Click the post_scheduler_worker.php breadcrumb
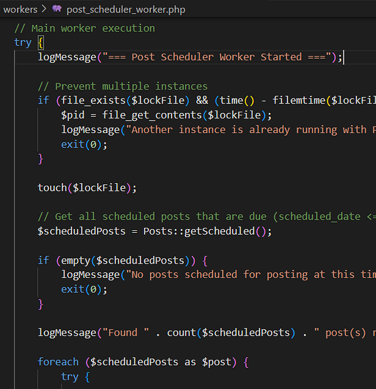 click(x=126, y=9)
